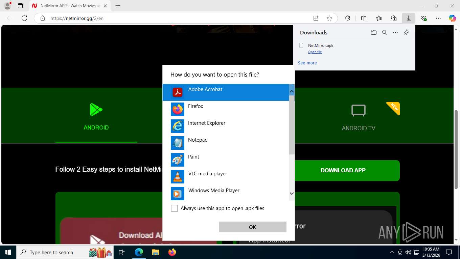Switch to the ANDROID TV tab

coord(359,117)
